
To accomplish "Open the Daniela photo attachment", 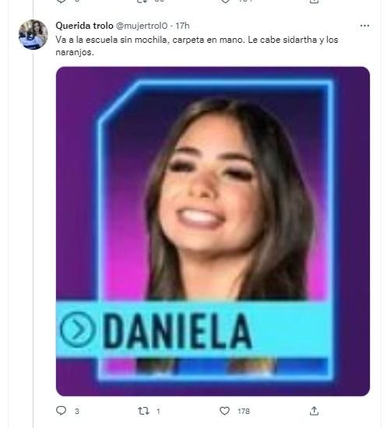I will click(x=213, y=231).
